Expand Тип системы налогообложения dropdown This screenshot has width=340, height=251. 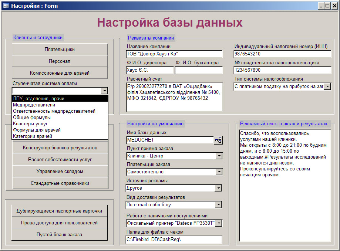(328, 87)
